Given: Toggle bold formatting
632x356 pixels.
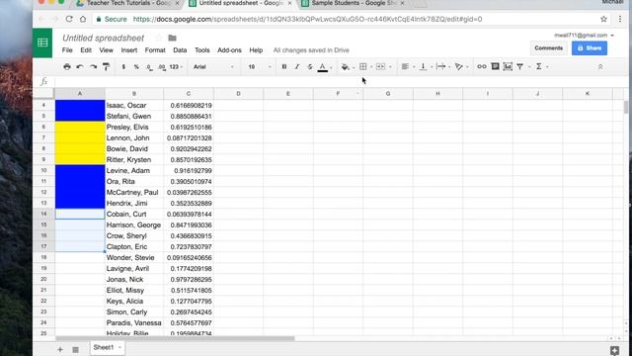Looking at the screenshot, I should (x=284, y=67).
